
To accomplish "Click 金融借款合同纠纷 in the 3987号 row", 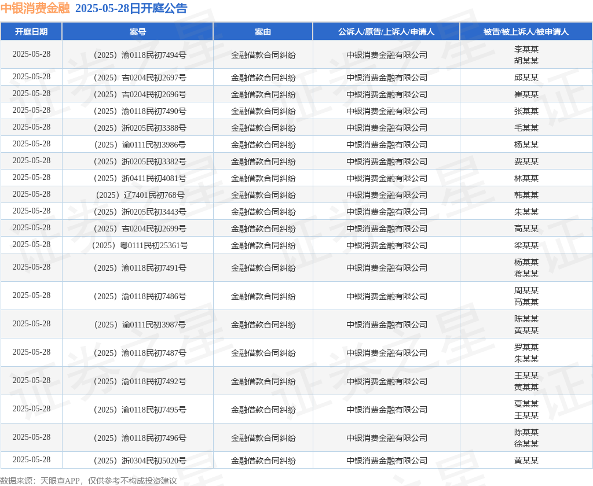I will tap(263, 325).
